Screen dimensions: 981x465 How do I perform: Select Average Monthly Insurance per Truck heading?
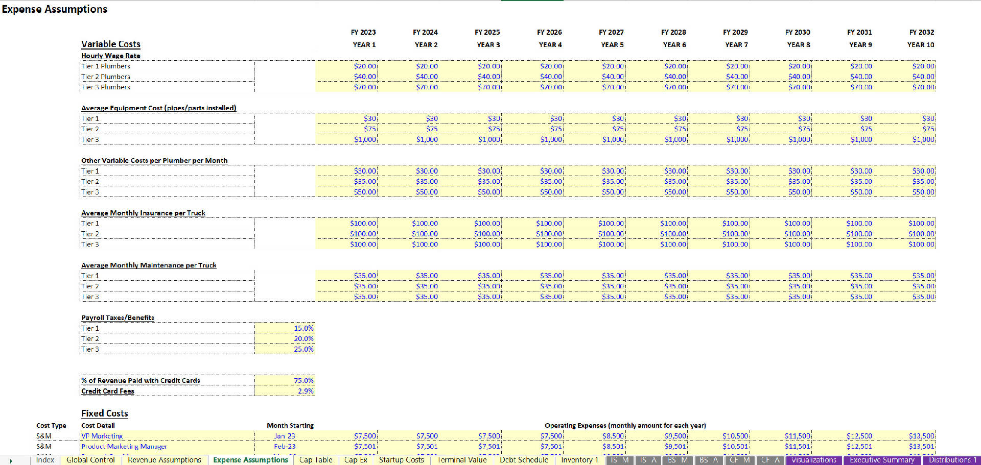point(143,213)
